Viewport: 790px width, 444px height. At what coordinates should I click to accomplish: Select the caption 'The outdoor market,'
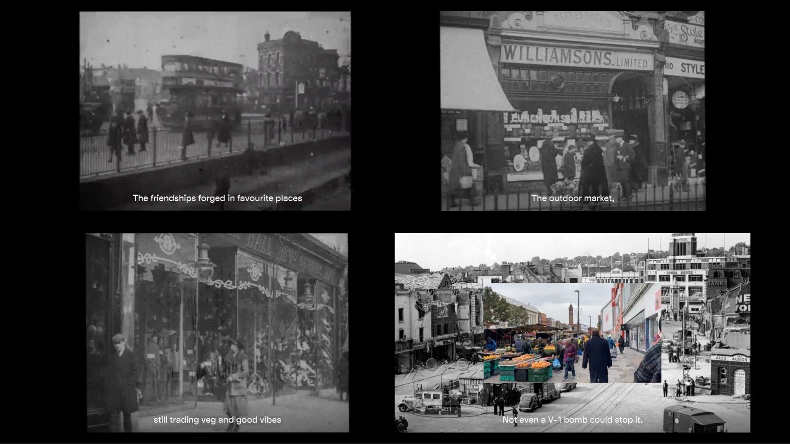[572, 198]
